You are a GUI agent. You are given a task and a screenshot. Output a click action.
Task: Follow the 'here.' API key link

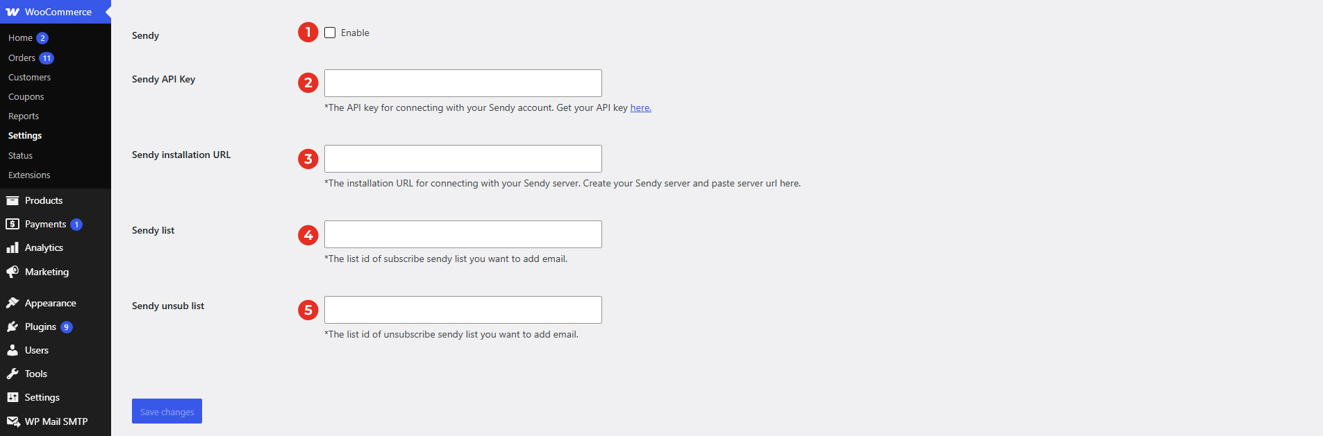tap(640, 107)
